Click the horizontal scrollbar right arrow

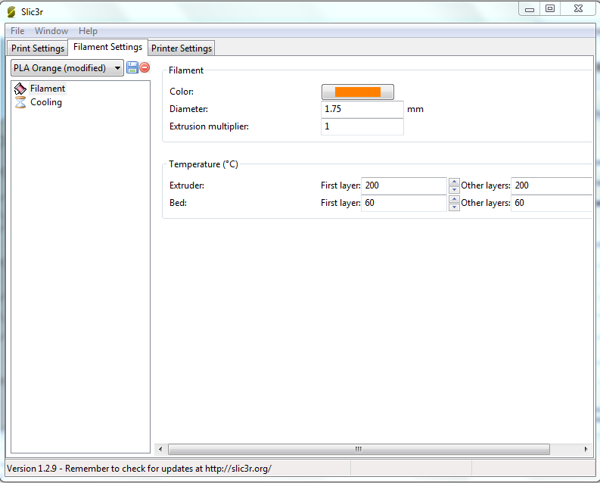point(586,450)
